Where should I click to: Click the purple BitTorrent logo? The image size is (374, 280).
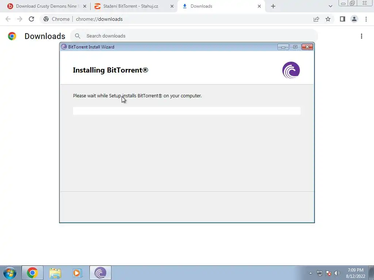[291, 70]
